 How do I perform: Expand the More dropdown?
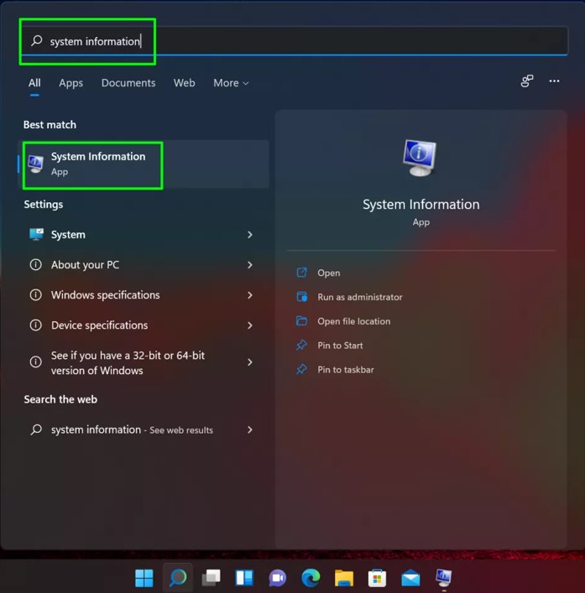(231, 83)
